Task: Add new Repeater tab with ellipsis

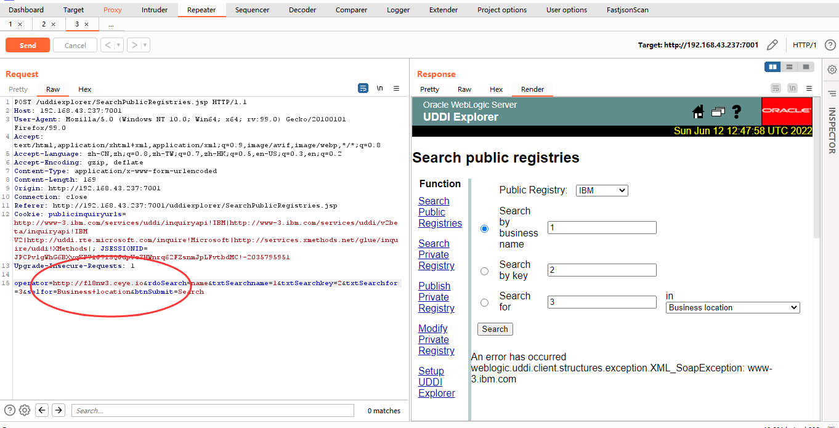Action: [111, 24]
